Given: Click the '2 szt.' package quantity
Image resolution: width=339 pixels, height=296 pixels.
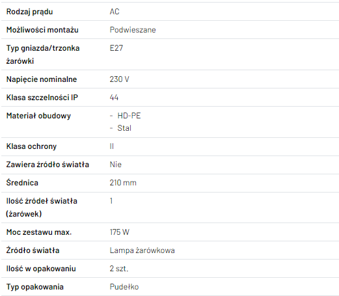Looking at the screenshot, I should coord(119,269).
